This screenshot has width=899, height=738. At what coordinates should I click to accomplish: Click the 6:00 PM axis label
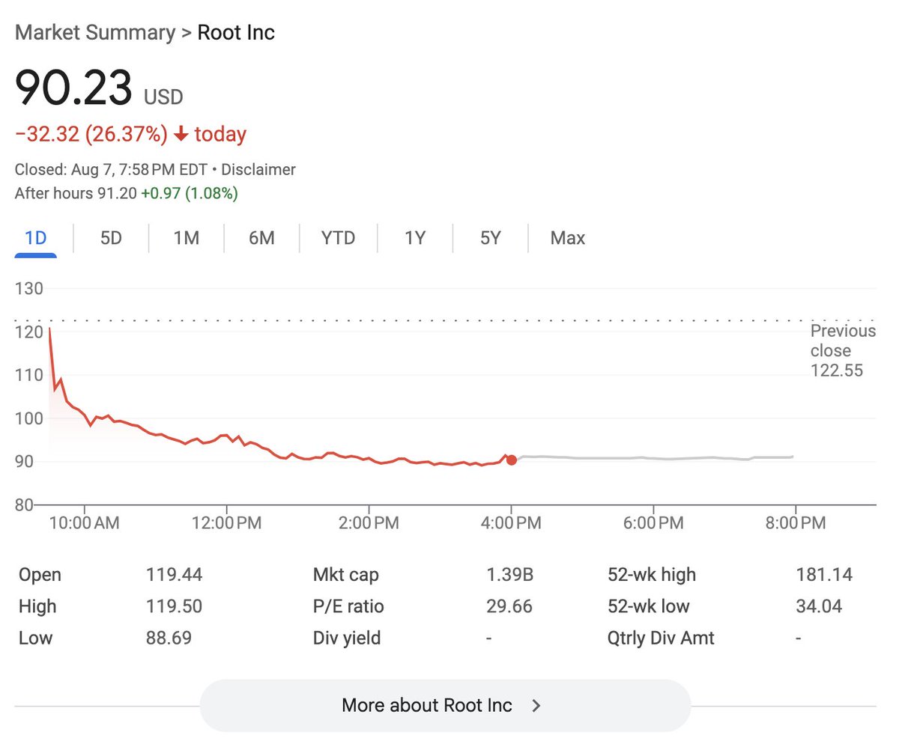pos(652,522)
